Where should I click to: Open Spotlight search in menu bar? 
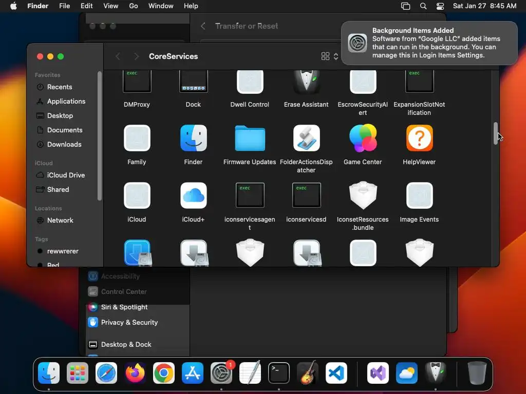423,6
